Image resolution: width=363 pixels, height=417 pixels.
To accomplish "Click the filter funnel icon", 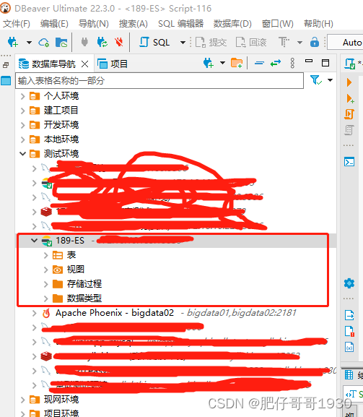I will pyautogui.click(x=316, y=79).
